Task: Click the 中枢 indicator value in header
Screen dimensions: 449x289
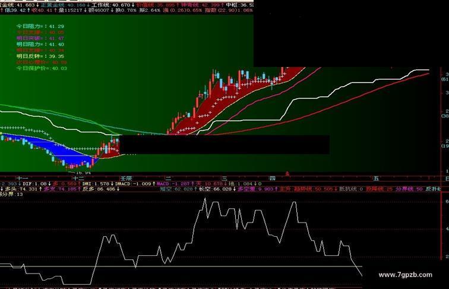Action: [x=239, y=5]
